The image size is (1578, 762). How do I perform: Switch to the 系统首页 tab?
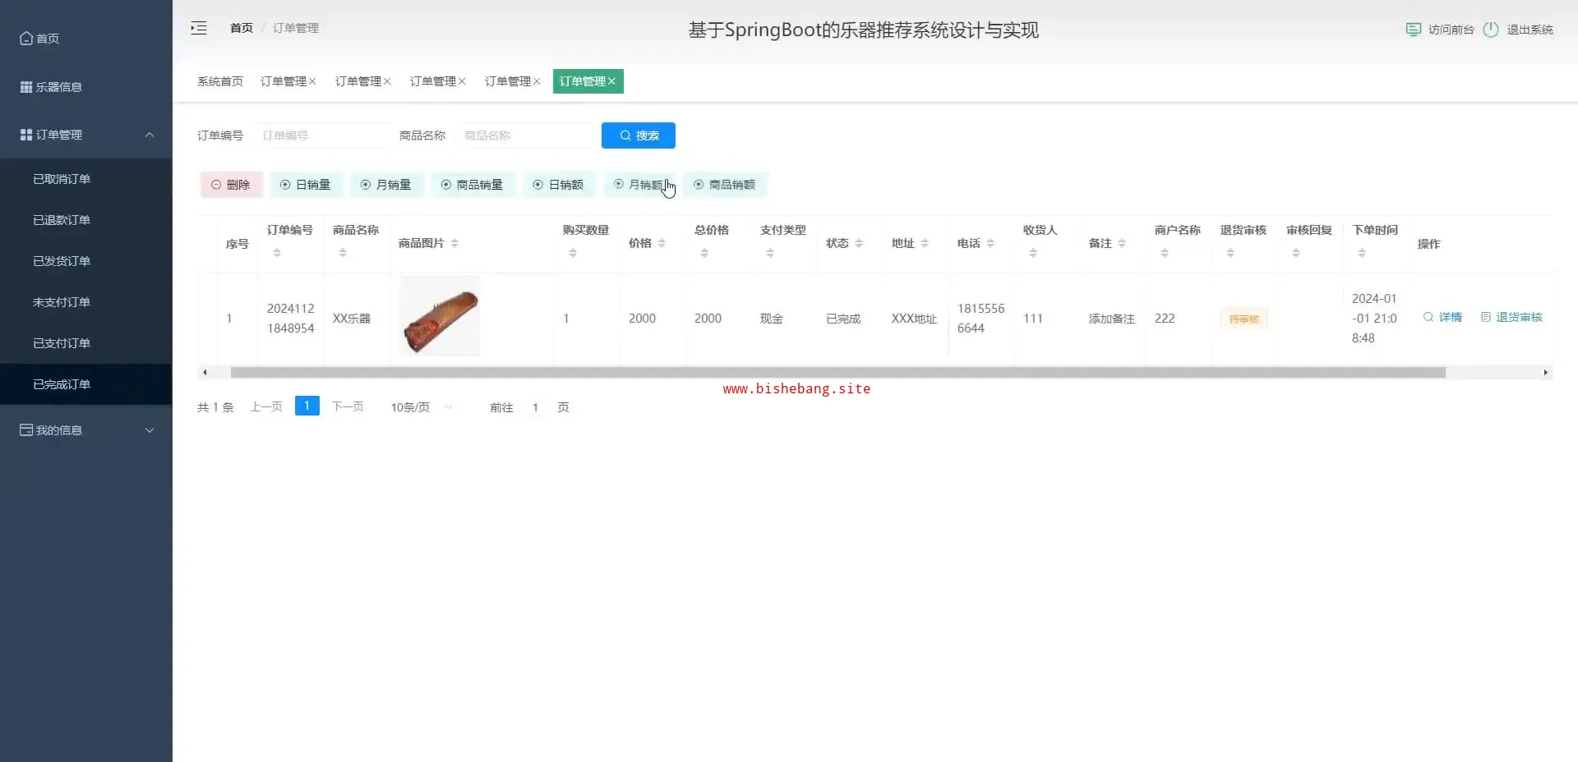pos(220,81)
